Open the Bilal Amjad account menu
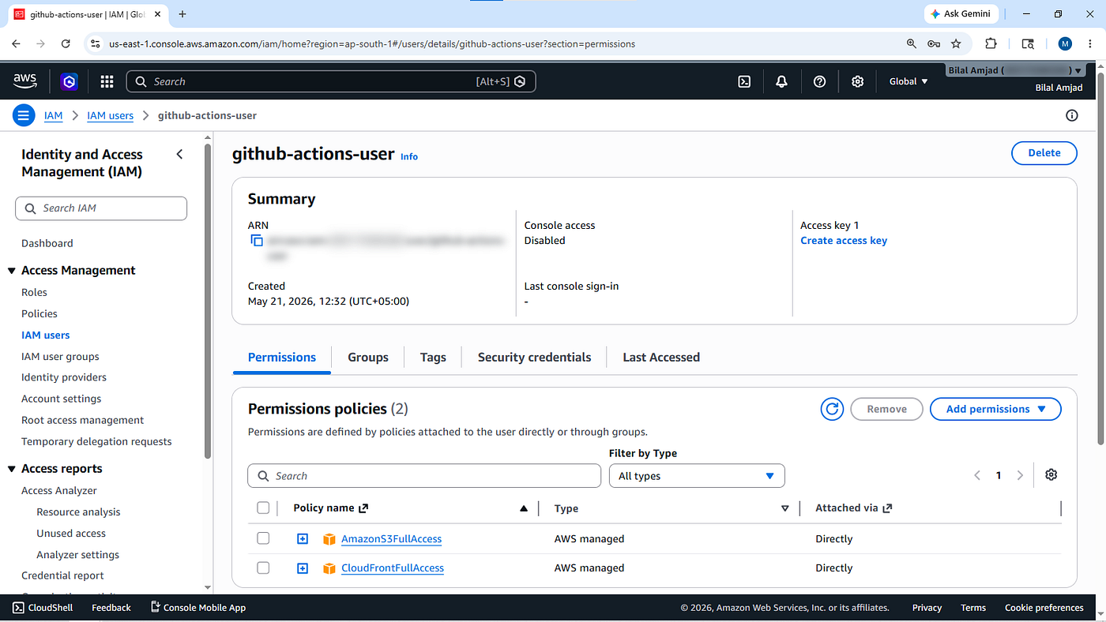1106x622 pixels. tap(1015, 71)
